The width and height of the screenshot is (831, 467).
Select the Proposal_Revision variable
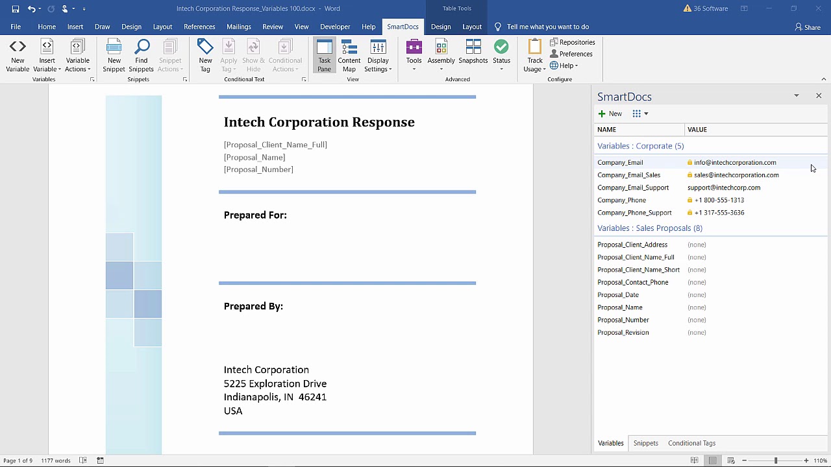pyautogui.click(x=711, y=333)
